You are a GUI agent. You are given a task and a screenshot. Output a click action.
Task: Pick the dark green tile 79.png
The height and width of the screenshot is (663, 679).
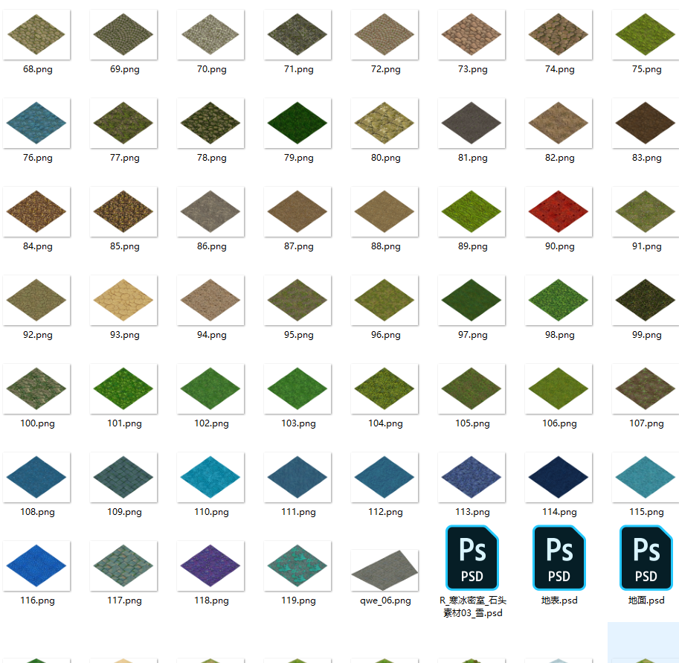point(298,124)
